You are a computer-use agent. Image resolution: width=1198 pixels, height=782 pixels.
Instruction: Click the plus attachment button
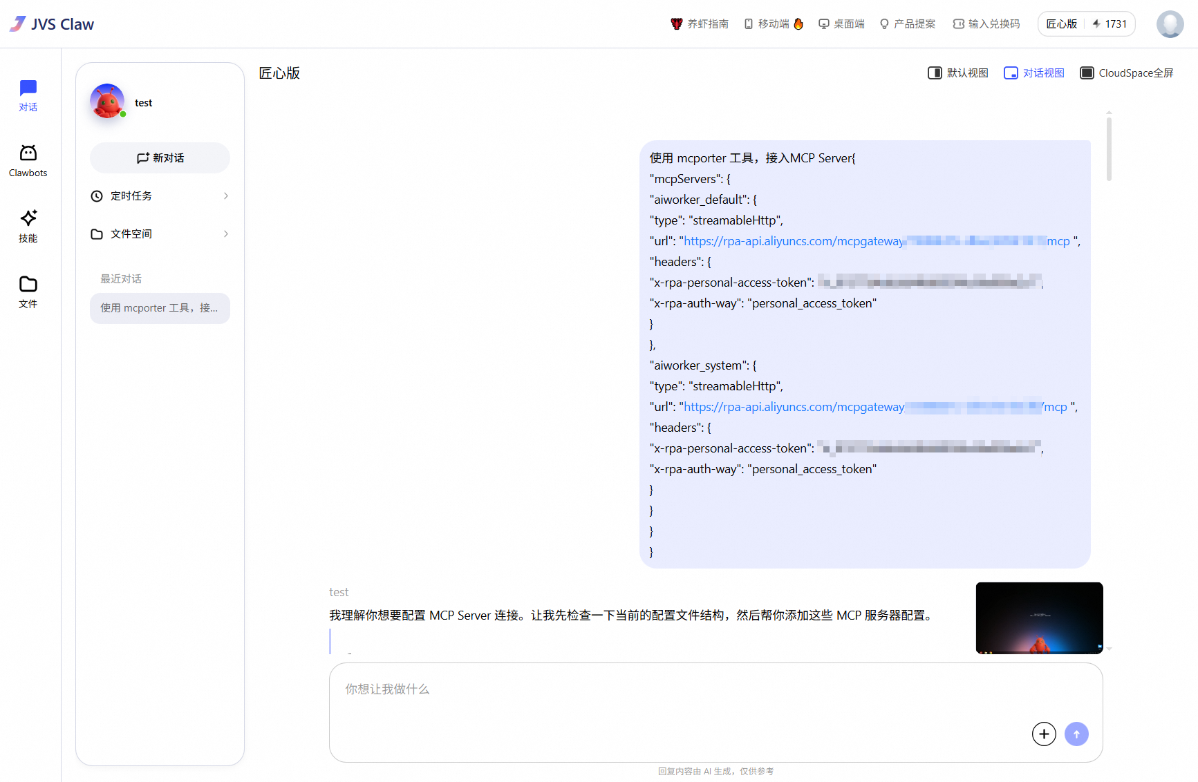tap(1044, 734)
